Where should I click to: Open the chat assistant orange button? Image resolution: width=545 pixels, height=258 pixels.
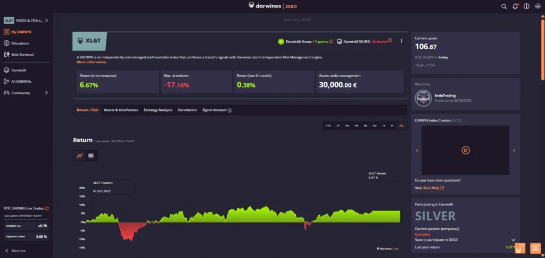(x=519, y=248)
